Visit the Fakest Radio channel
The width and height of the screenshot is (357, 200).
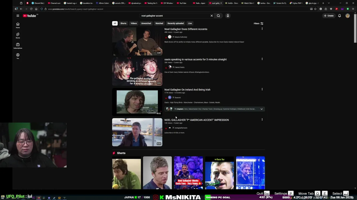[x=179, y=67]
